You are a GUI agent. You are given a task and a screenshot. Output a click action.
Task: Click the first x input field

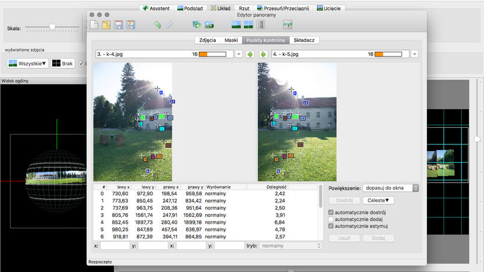click(115, 246)
